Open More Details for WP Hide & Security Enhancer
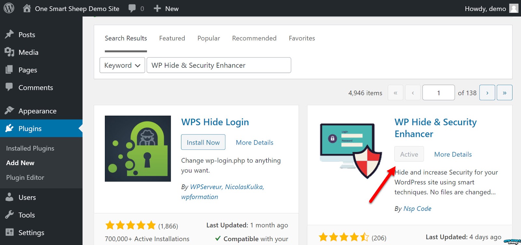 pyautogui.click(x=453, y=154)
